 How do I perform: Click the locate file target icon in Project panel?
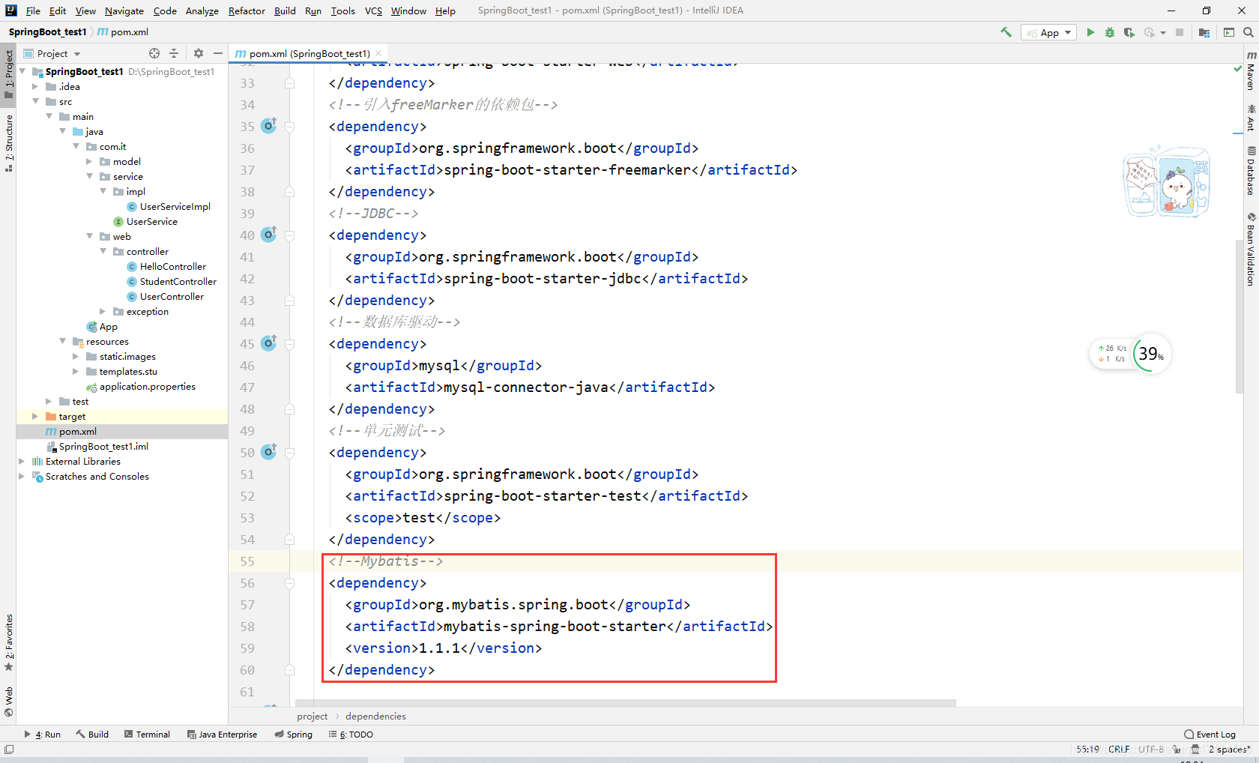(x=154, y=53)
